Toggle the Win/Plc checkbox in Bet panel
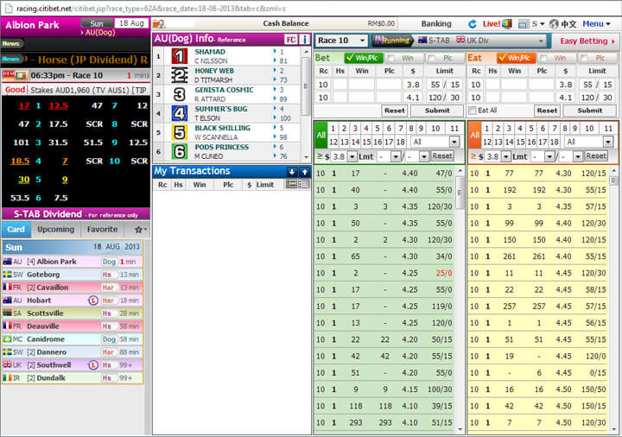 pos(350,58)
